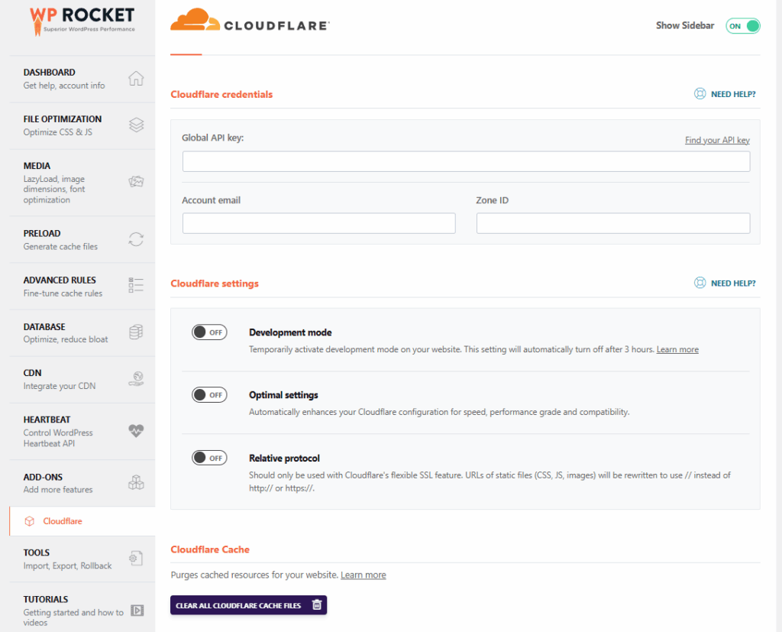This screenshot has height=632, width=782.
Task: Open Media settings via the image icon
Action: (136, 182)
